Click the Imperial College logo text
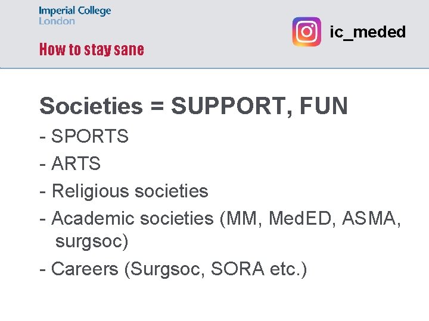This screenshot has width=429, height=321. point(75,11)
